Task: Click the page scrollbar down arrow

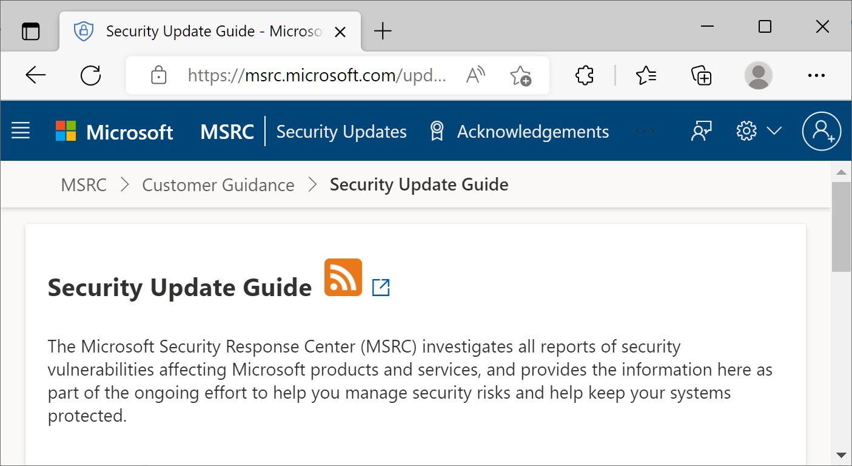Action: pyautogui.click(x=841, y=455)
